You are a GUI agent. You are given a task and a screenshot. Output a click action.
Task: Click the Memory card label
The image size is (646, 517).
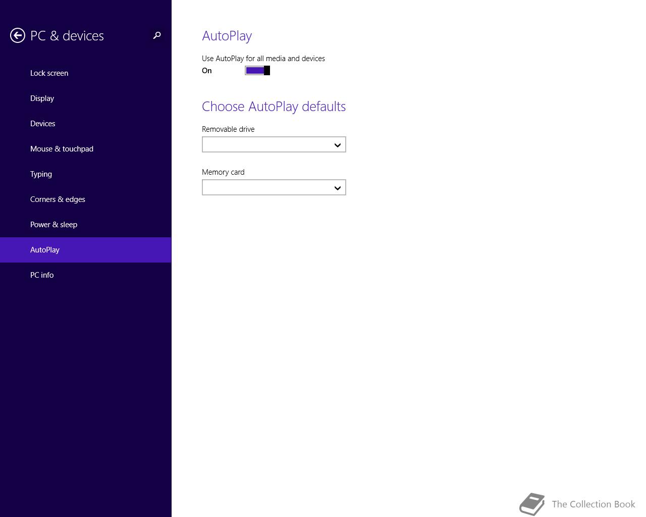click(x=223, y=172)
